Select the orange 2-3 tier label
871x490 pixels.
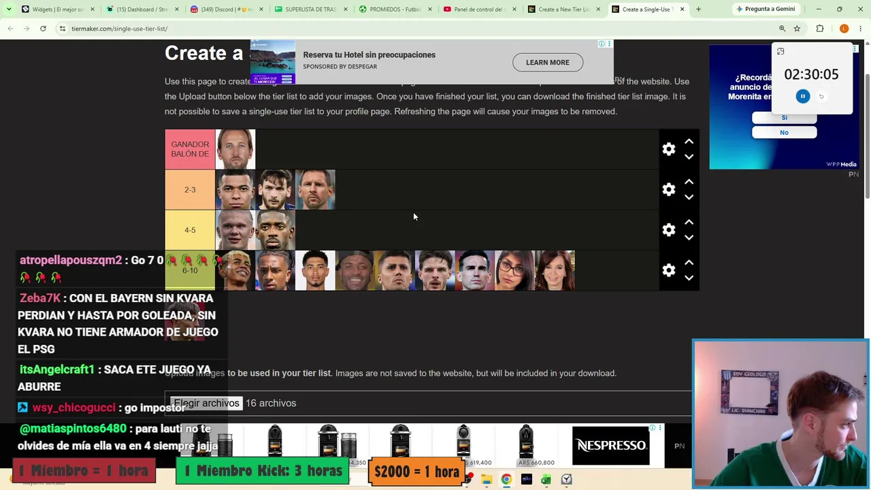coord(190,189)
